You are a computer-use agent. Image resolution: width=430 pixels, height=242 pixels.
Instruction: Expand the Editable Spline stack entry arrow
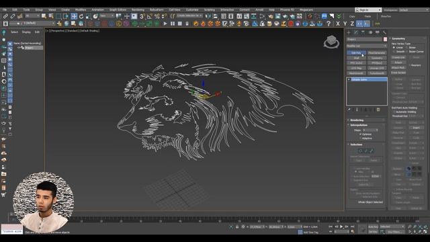tap(349, 79)
